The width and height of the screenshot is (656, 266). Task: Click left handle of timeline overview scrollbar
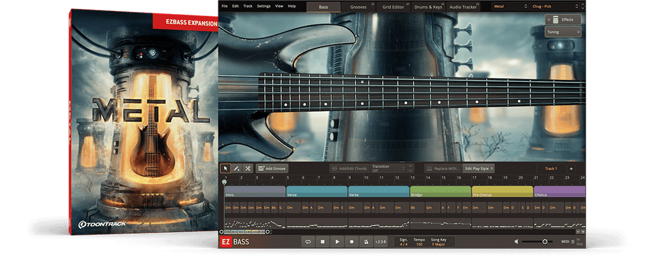coord(222,231)
